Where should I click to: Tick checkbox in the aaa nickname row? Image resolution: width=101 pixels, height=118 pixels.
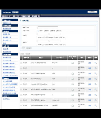[x=21, y=89]
